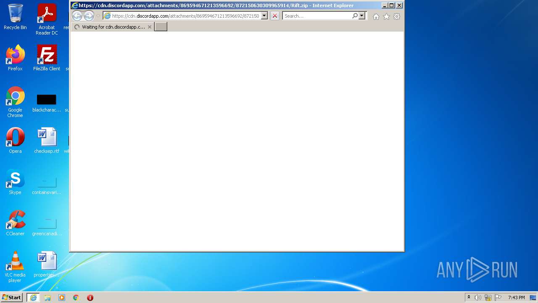Image resolution: width=538 pixels, height=303 pixels.
Task: Launch Opera from the desktop
Action: [15, 140]
